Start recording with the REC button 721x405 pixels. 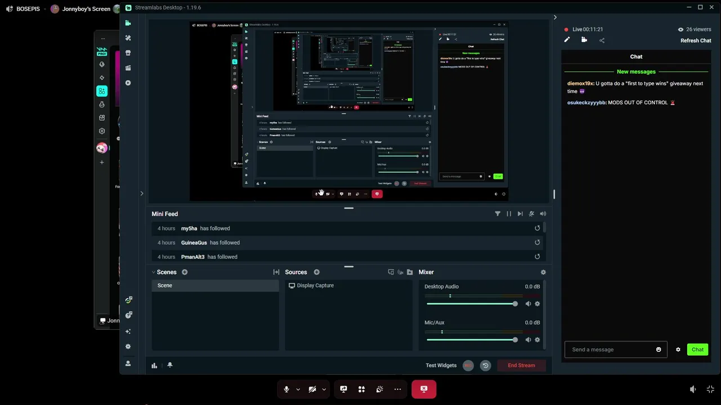coord(468,366)
